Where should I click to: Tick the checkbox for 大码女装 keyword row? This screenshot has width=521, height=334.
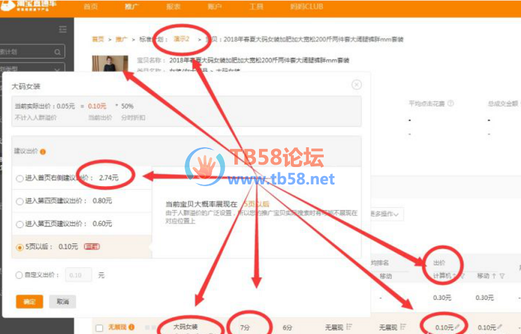(99, 327)
